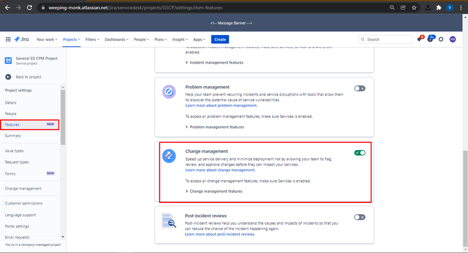Click the Change management icon
468x253 pixels.
click(169, 156)
